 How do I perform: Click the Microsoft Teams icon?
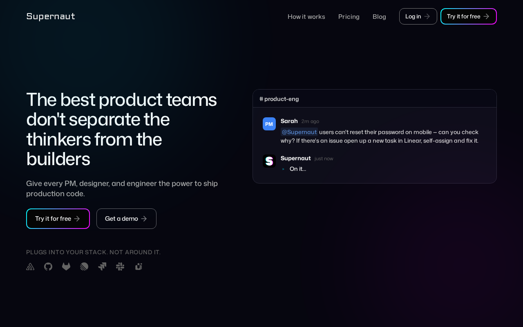pyautogui.click(x=139, y=267)
